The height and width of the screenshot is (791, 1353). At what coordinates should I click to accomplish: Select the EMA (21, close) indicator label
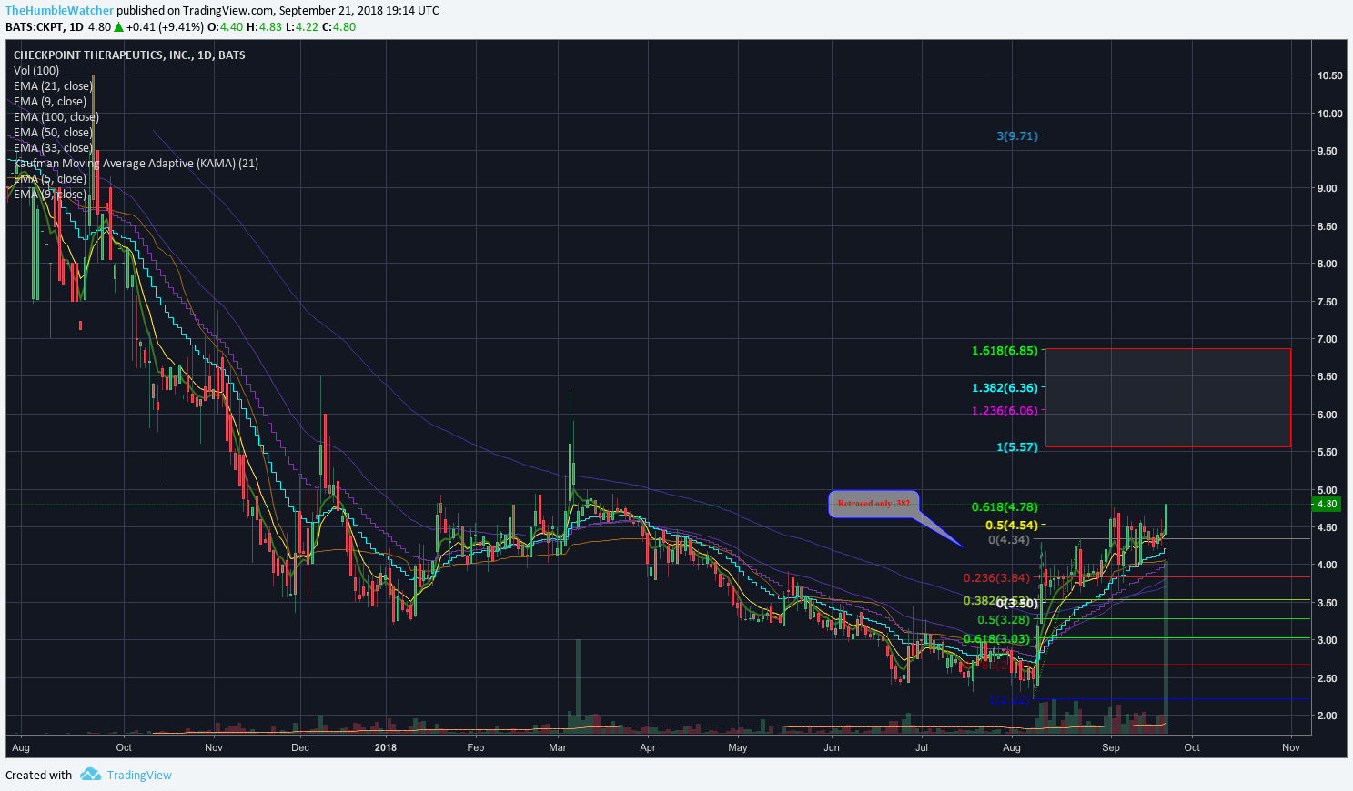[53, 86]
